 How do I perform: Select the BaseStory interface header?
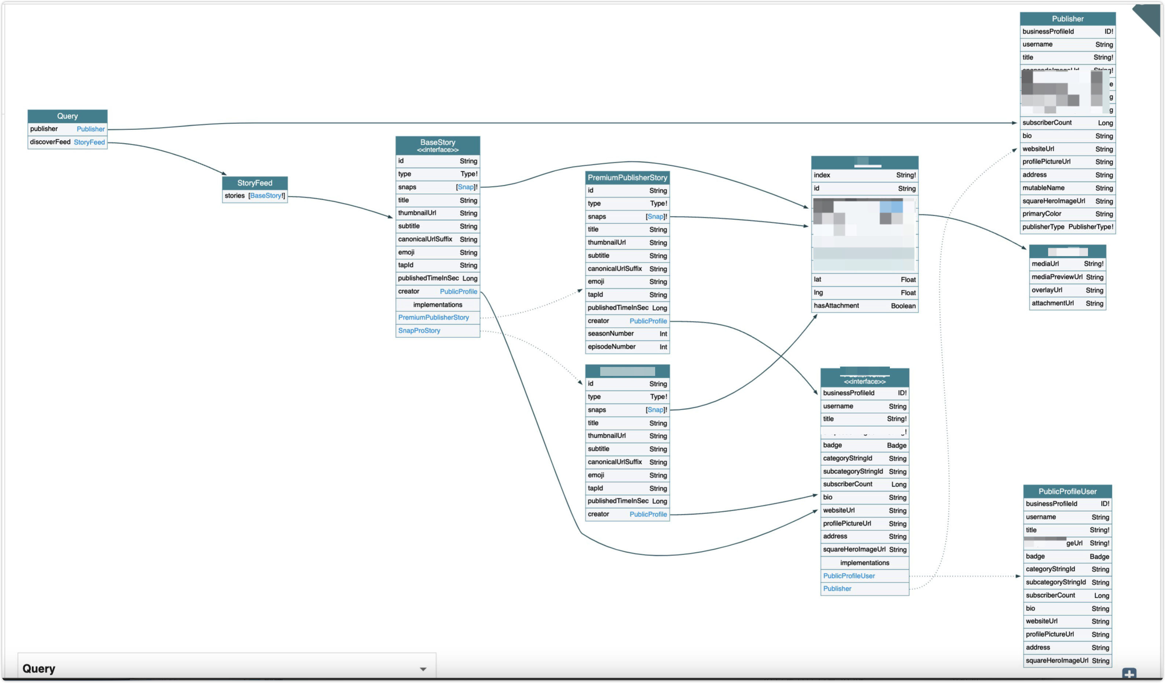pyautogui.click(x=437, y=145)
